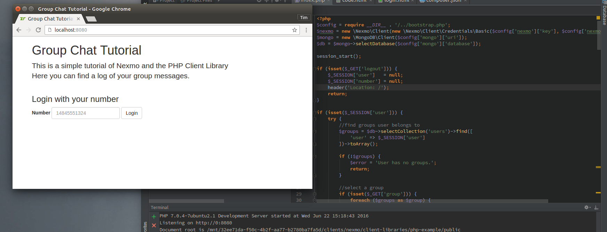
Task: Fold the $groups selectCollection find block
Action: tap(314, 131)
